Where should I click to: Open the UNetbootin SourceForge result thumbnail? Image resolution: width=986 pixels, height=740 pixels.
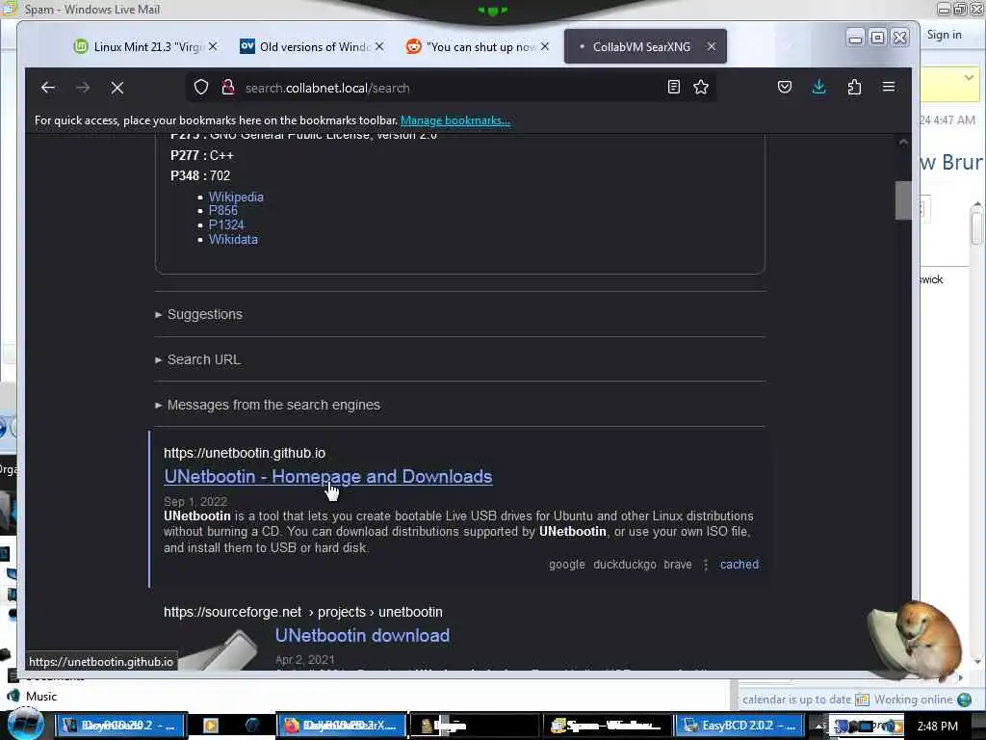click(217, 649)
